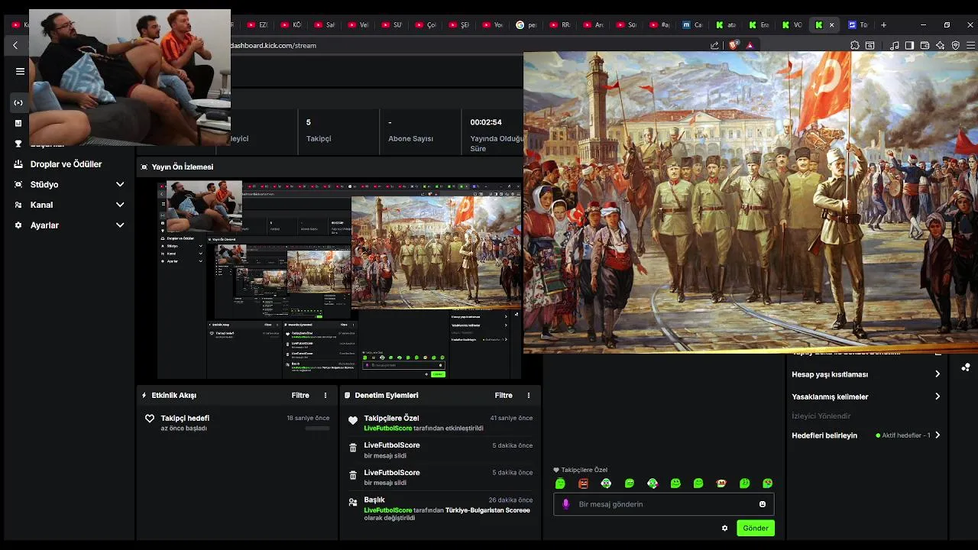Open the hamburger menu in sidebar
Image resolution: width=978 pixels, height=550 pixels.
[20, 71]
